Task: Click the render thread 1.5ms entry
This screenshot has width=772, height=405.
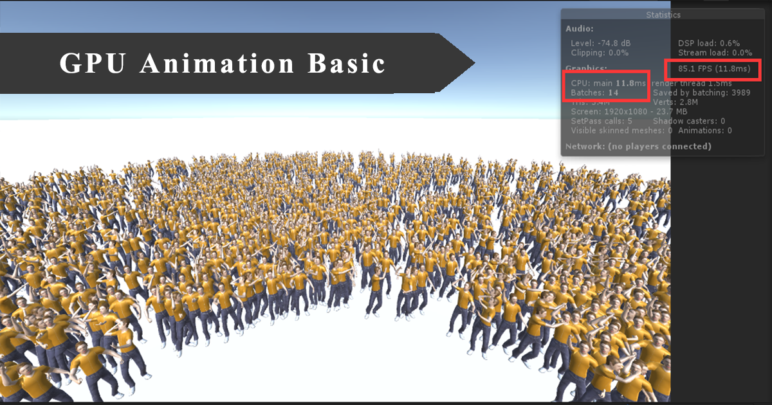Action: point(692,84)
